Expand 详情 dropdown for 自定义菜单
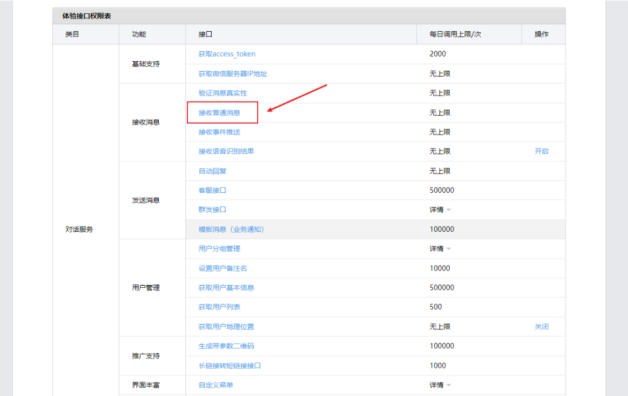This screenshot has height=396, width=628. (x=440, y=385)
